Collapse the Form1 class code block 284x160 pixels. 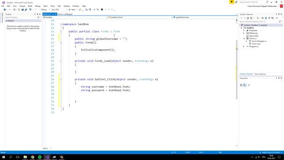pyautogui.click(x=61, y=32)
